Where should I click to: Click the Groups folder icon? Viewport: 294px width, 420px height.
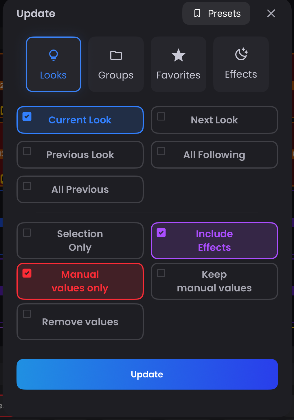(116, 55)
